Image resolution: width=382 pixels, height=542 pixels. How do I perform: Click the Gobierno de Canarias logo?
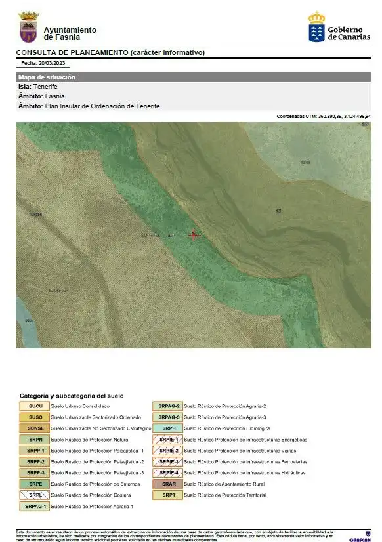(339, 27)
